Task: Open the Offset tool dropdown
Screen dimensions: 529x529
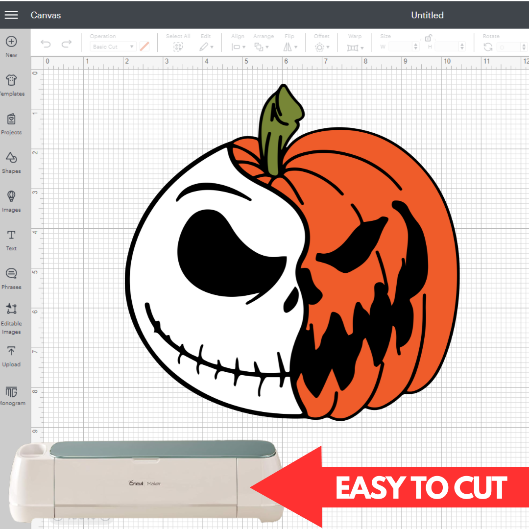Action: (322, 47)
